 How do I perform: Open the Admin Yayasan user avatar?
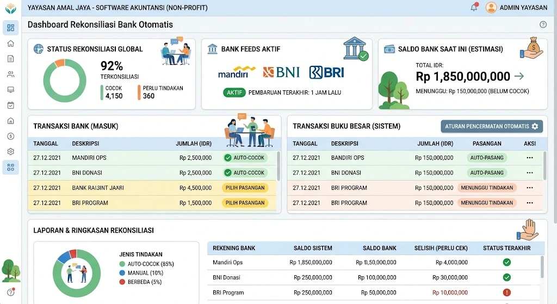click(491, 8)
